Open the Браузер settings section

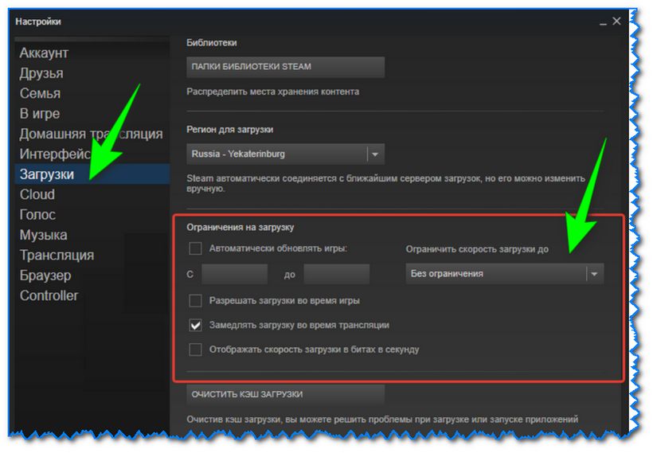(x=45, y=275)
